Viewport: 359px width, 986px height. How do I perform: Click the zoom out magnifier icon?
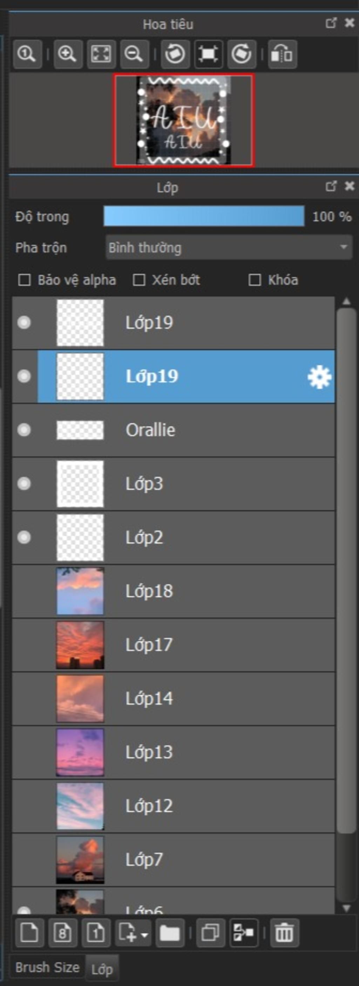click(134, 54)
